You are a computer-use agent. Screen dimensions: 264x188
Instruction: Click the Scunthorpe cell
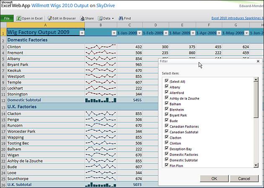click(45, 179)
